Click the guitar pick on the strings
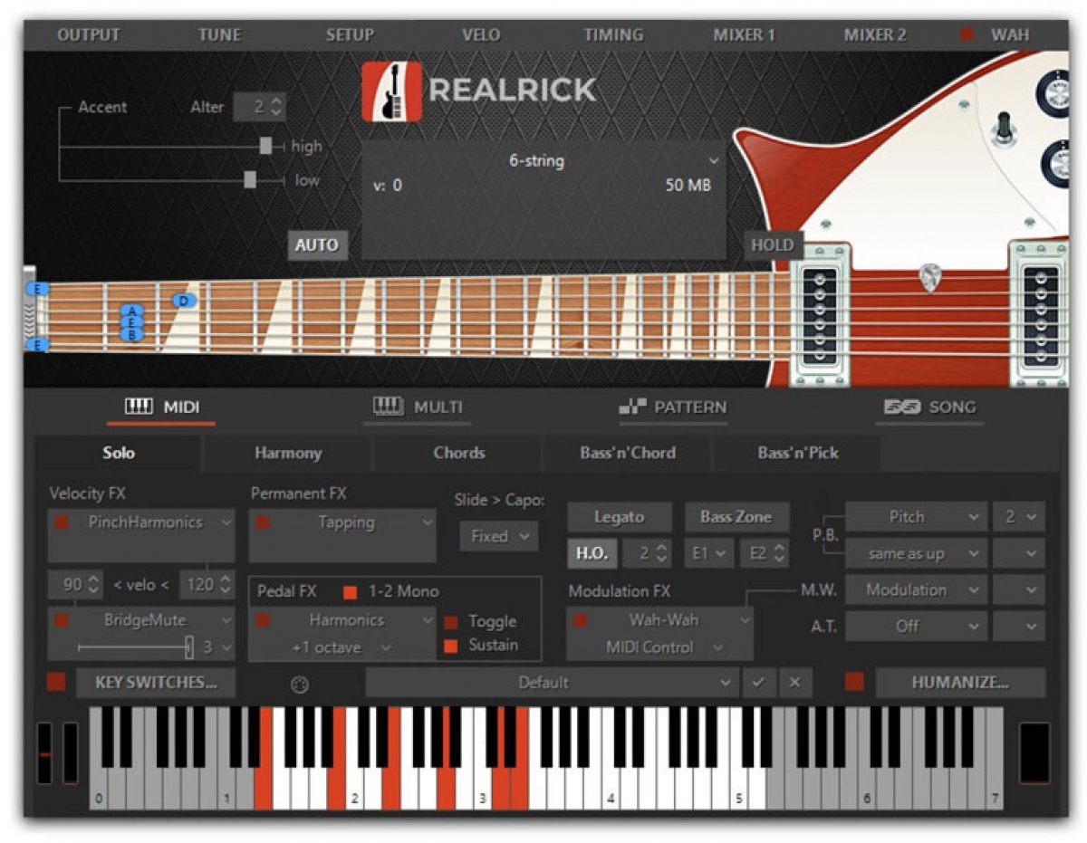Screen dimensions: 1087x843 click(x=929, y=277)
